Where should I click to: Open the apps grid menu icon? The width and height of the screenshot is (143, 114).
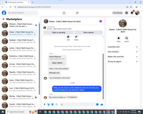click(x=126, y=13)
